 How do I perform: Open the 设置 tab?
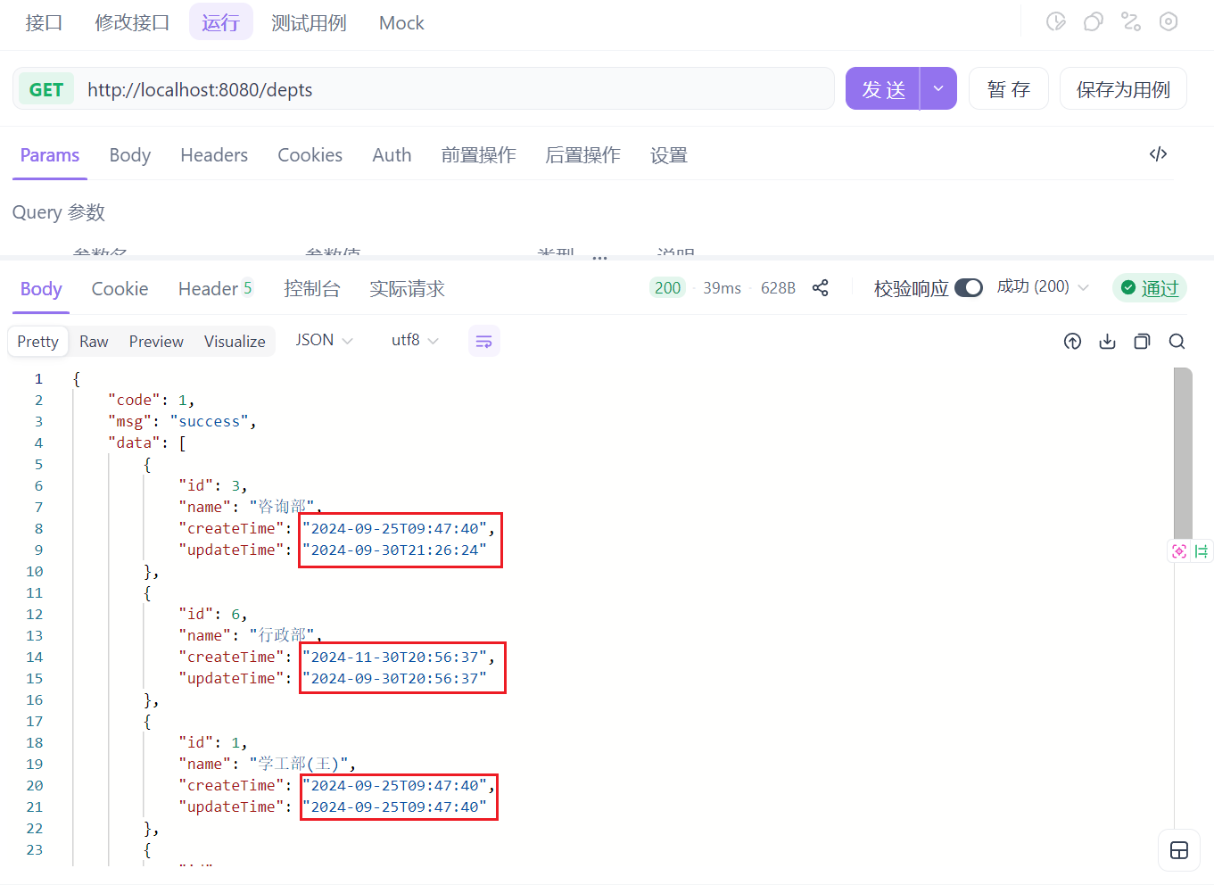pos(668,155)
